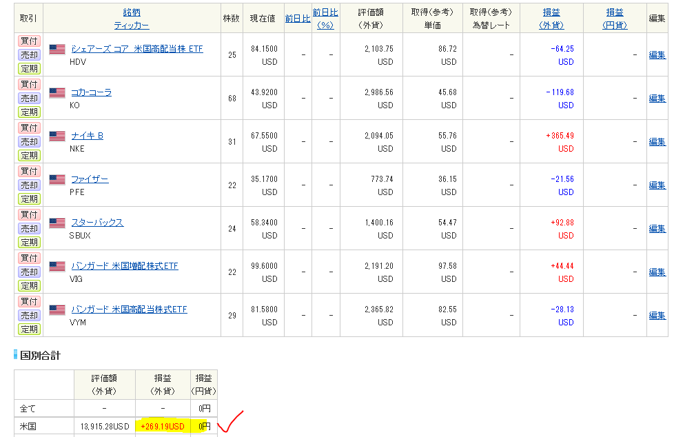
Task: Hit the 買付 button for VYM
Action: click(x=29, y=301)
